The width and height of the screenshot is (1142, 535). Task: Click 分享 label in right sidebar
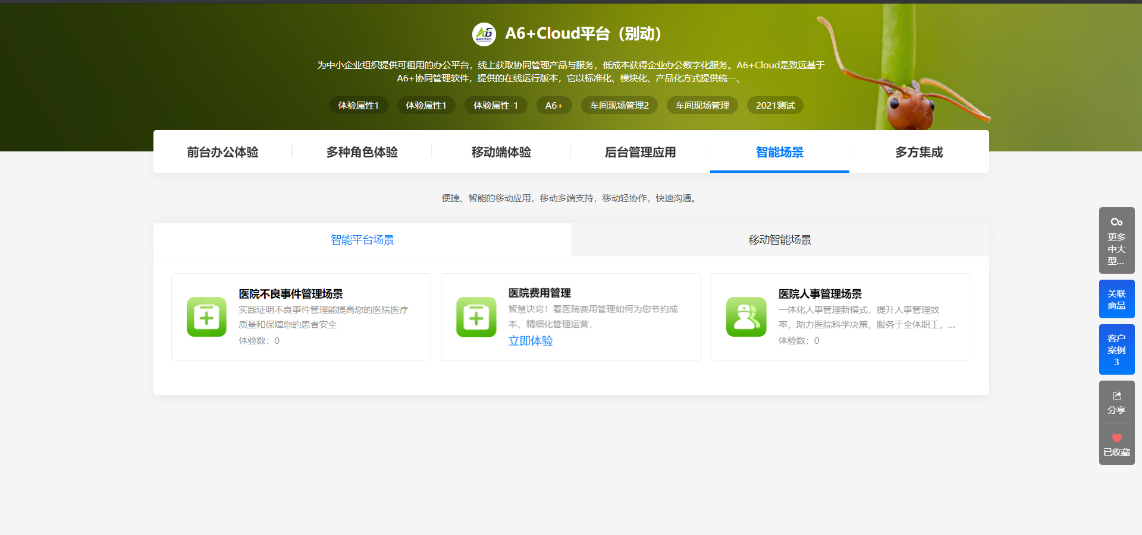pyautogui.click(x=1116, y=410)
